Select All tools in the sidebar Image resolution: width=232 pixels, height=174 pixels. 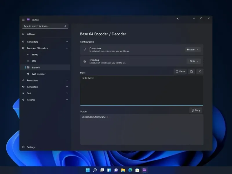pyautogui.click(x=45, y=34)
